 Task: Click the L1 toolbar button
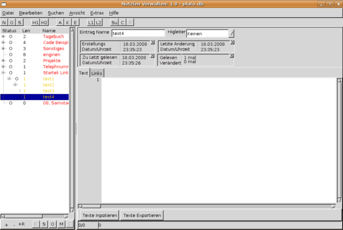91,23
